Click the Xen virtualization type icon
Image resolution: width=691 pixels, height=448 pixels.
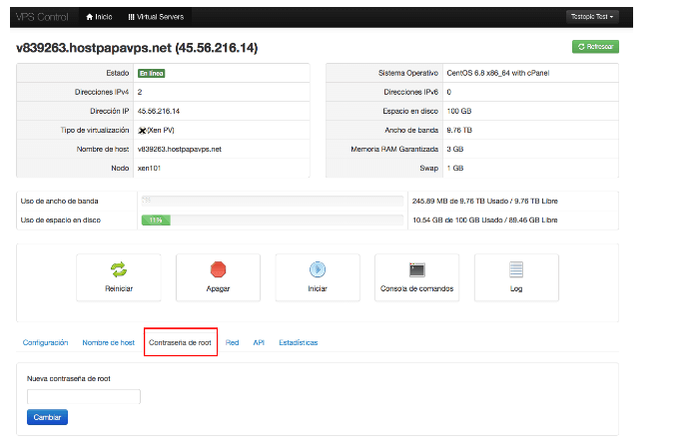(x=142, y=131)
